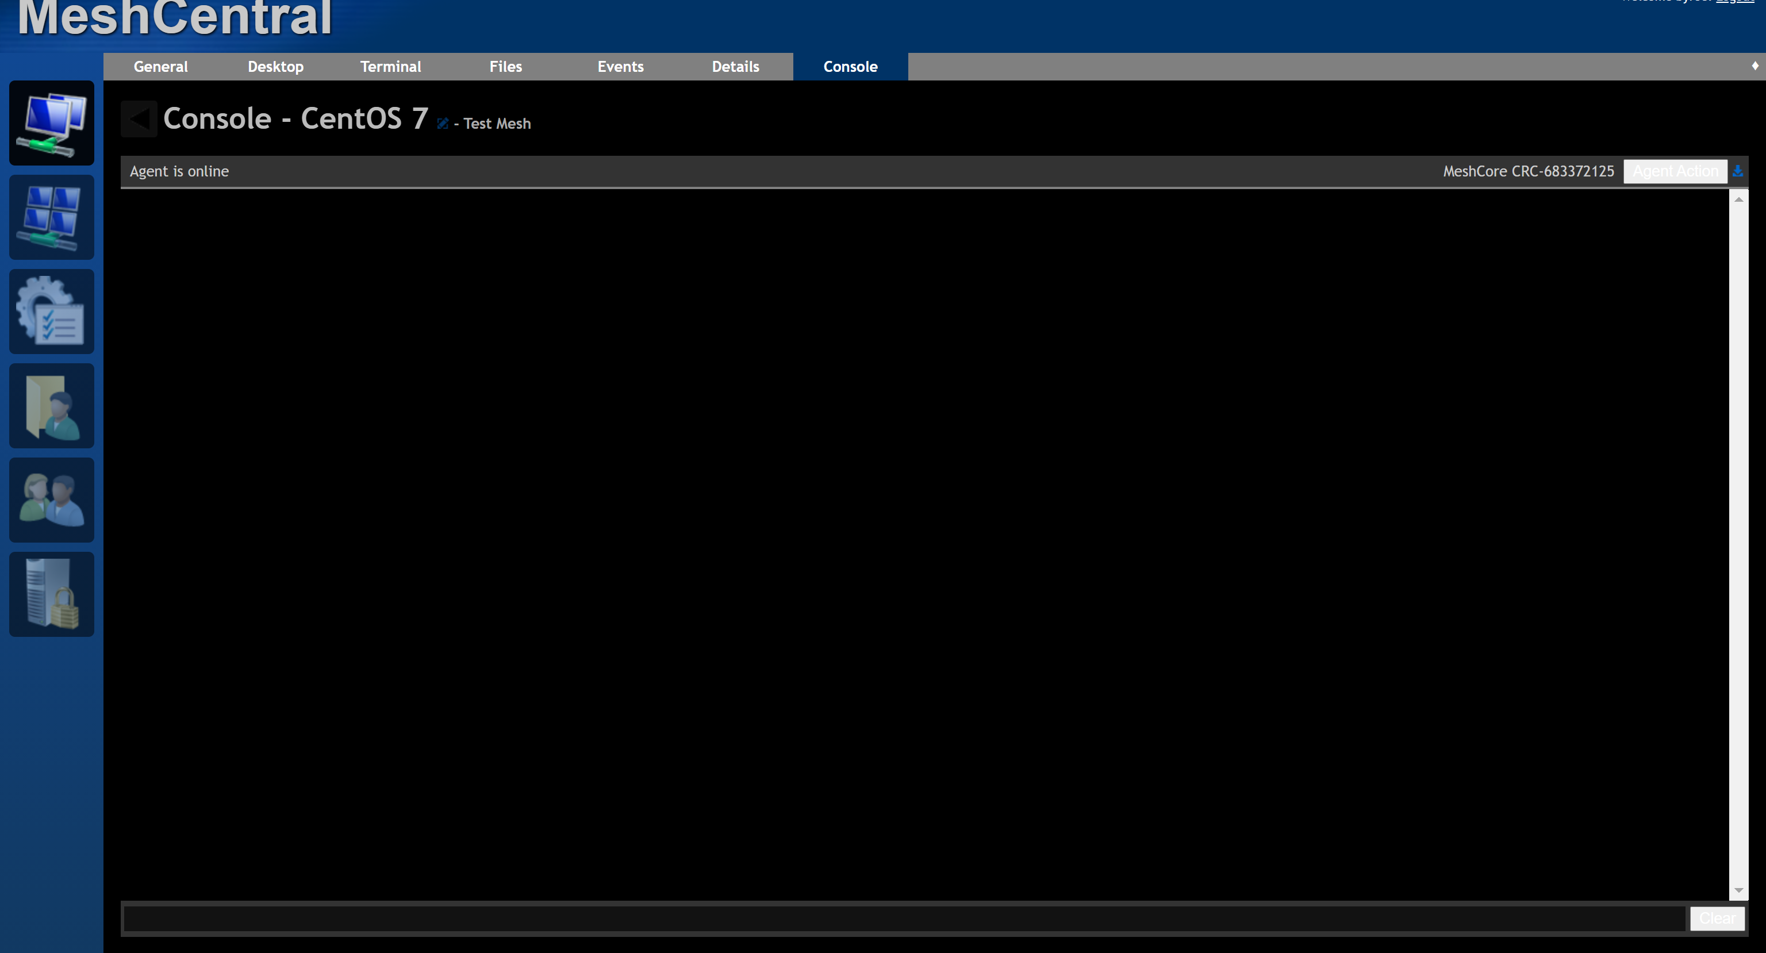Screen dimensions: 1766x953
Task: Open the My Events gear-checklist sidebar icon
Action: coord(51,312)
